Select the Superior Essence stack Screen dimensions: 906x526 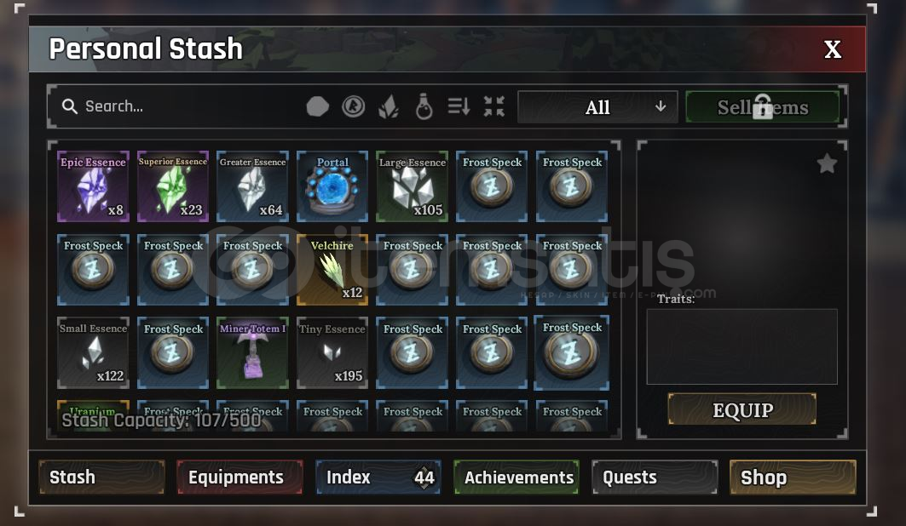tap(173, 186)
